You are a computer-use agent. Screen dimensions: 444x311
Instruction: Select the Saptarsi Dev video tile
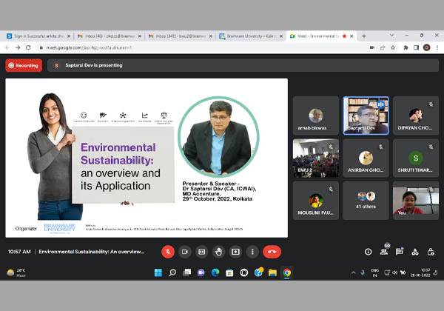pyautogui.click(x=366, y=115)
